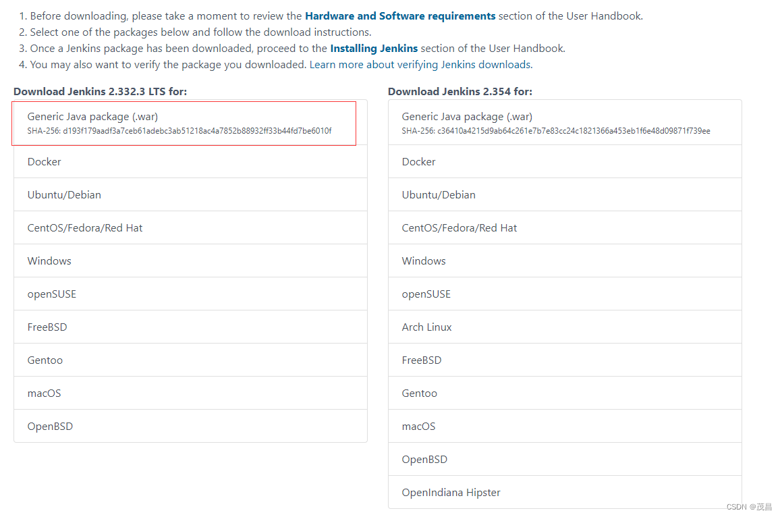782x517 pixels.
Task: Open Hardware and Software requirements link
Action: [x=400, y=16]
